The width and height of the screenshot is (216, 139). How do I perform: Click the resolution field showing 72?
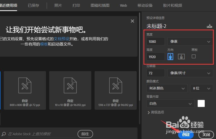156,73
